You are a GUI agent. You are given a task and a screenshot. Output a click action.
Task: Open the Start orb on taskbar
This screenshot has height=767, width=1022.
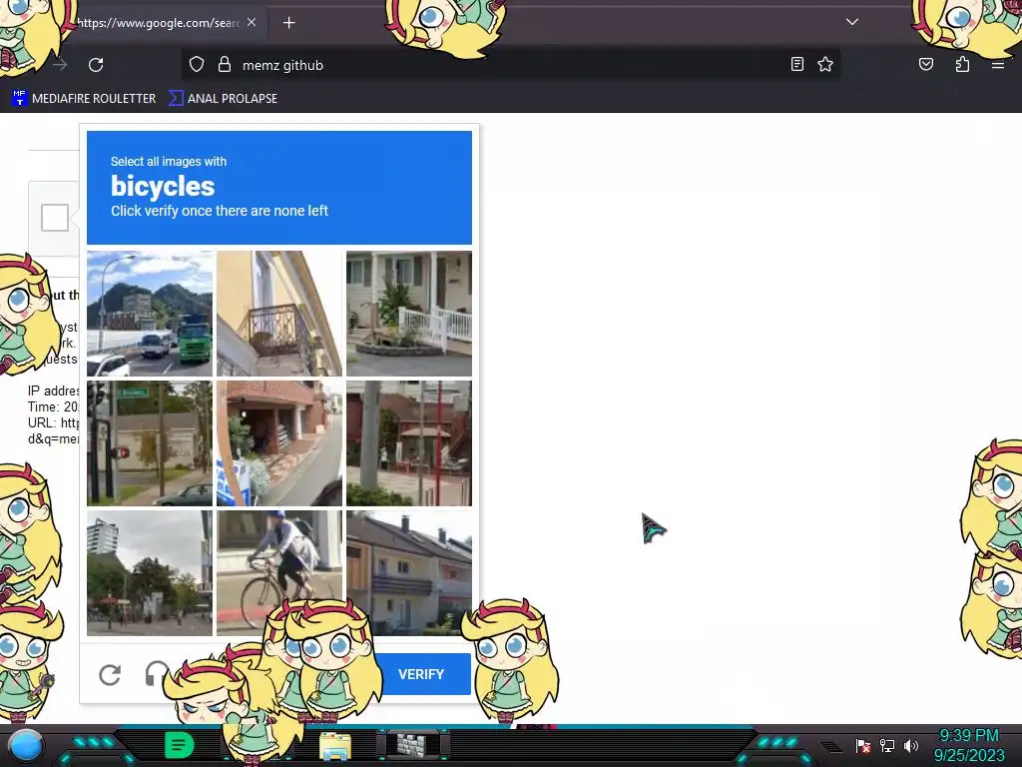point(26,747)
